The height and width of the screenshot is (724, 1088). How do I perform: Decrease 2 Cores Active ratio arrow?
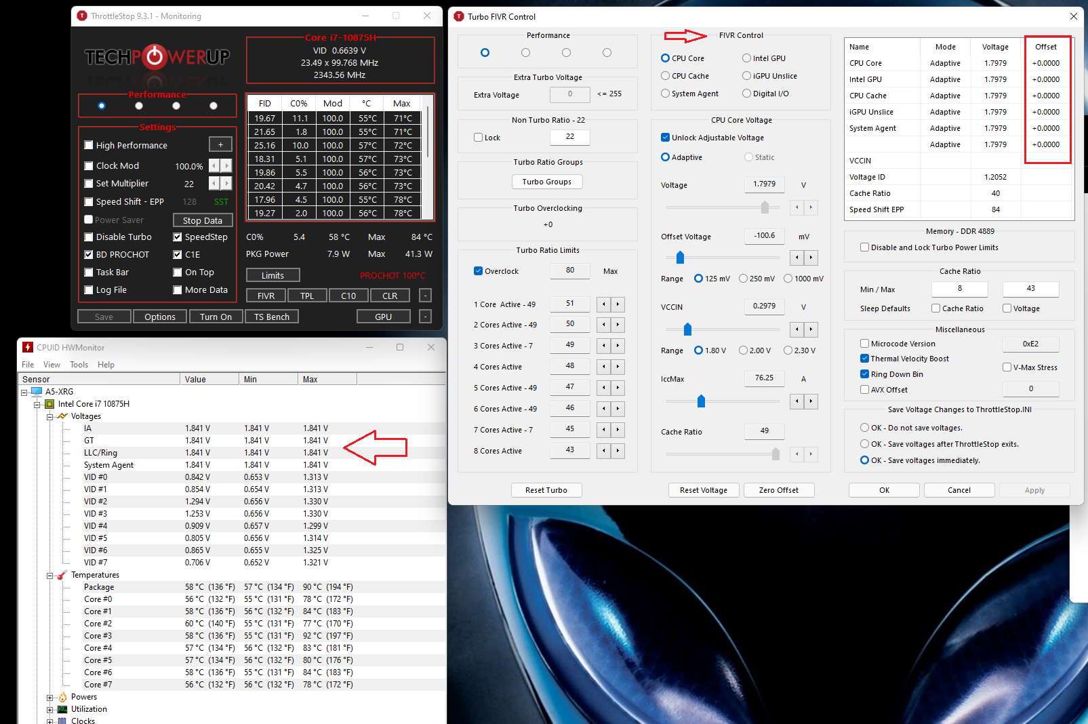pyautogui.click(x=604, y=325)
